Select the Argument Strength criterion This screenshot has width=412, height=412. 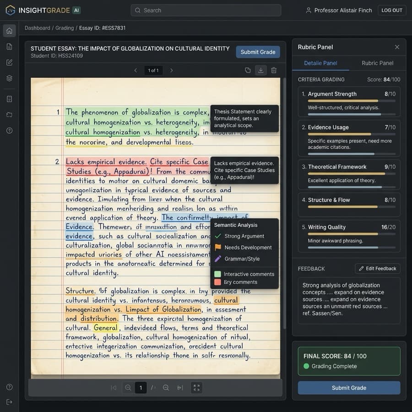349,102
